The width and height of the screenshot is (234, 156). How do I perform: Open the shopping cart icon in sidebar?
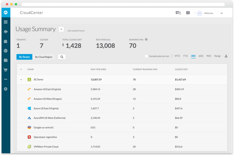coord(6,70)
